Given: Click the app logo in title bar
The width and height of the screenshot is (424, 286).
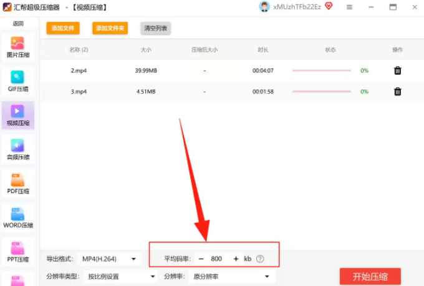Looking at the screenshot, I should (7, 7).
